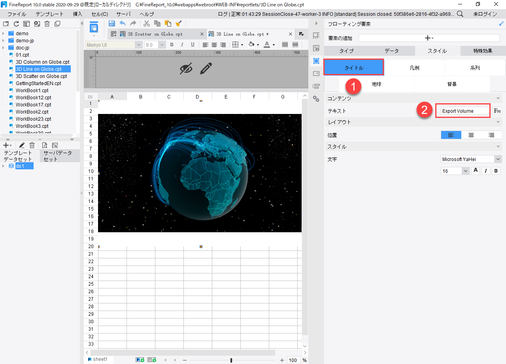This screenshot has width=506, height=364.
Task: Open the hyperlink panel icon in right strip
Action: [x=316, y=99]
